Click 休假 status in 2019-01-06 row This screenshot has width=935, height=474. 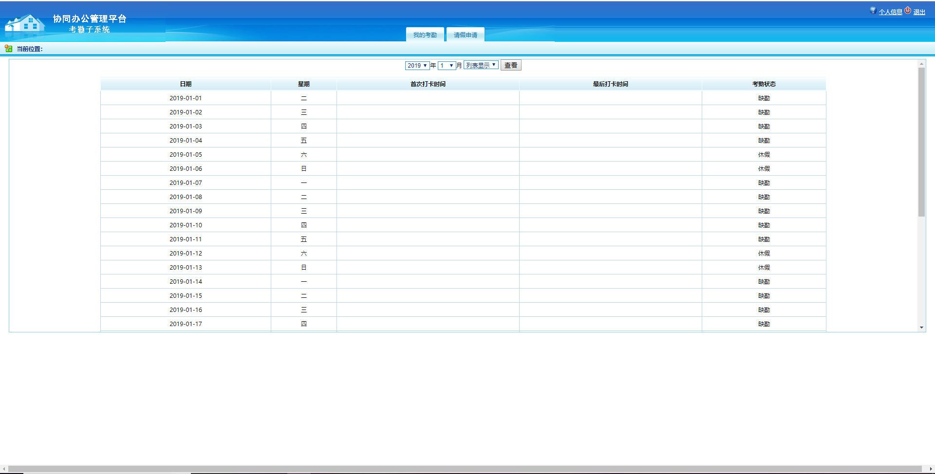[x=764, y=169]
